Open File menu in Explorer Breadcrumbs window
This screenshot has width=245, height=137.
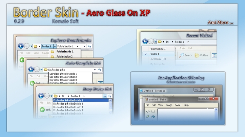[x=21, y=53]
